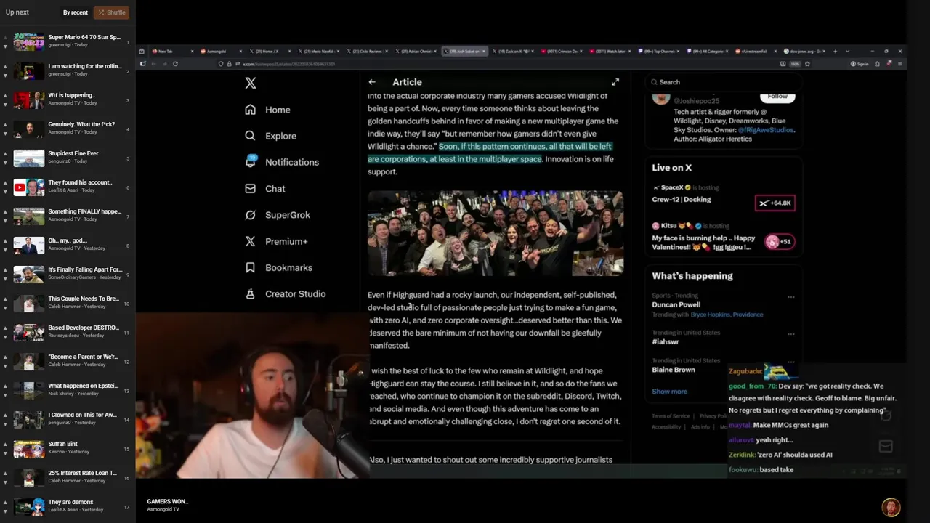Open the Terms of Service footer link

click(x=671, y=416)
